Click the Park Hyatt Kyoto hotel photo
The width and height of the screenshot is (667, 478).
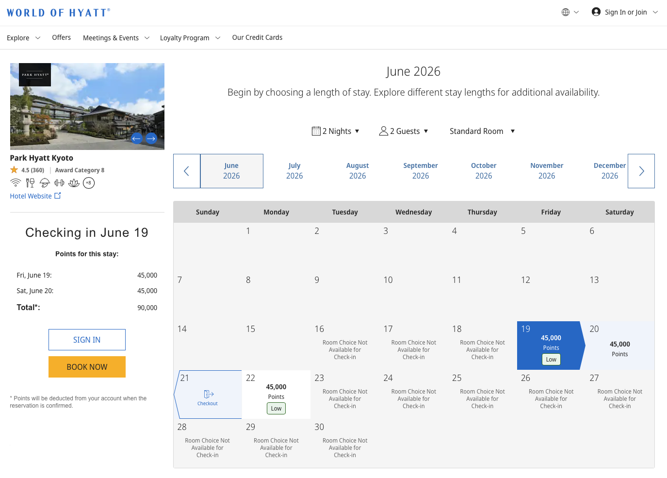pos(87,106)
